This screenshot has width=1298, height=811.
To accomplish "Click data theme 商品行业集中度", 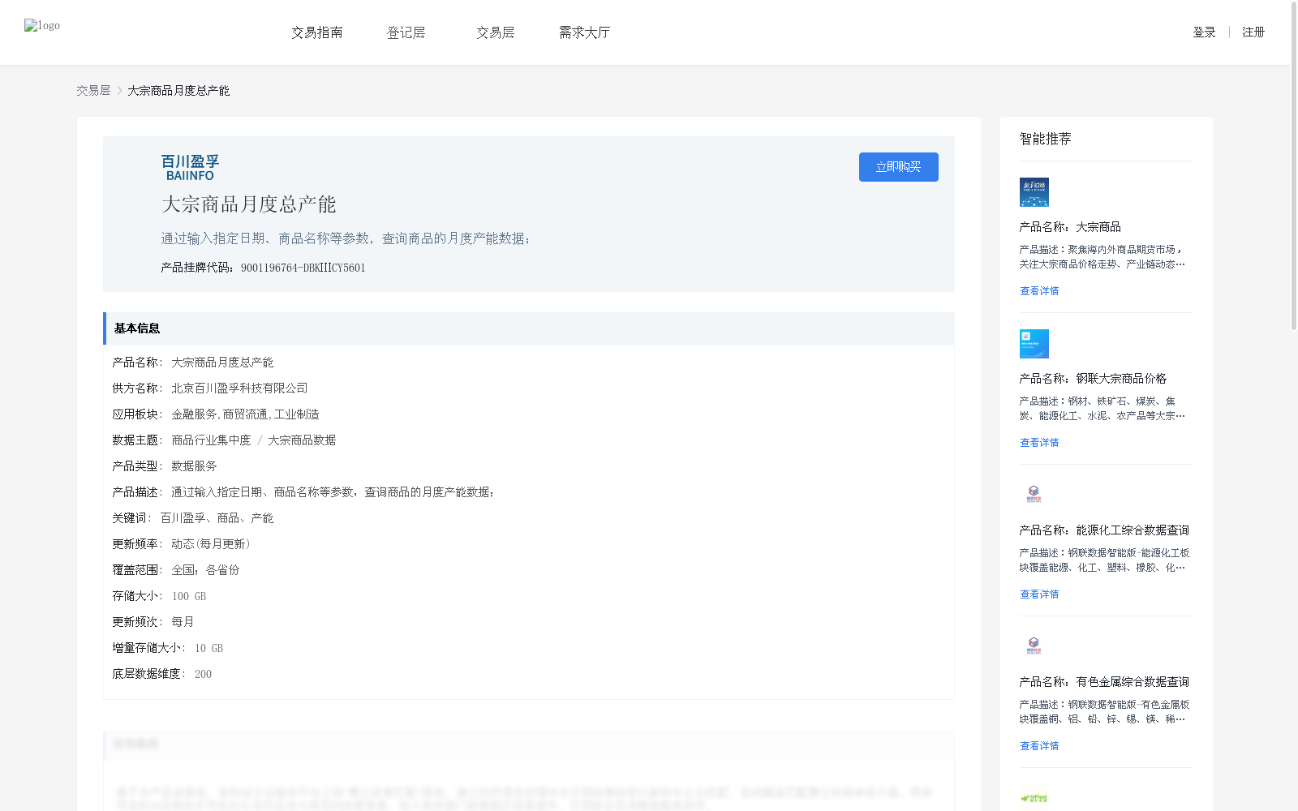I will point(211,440).
